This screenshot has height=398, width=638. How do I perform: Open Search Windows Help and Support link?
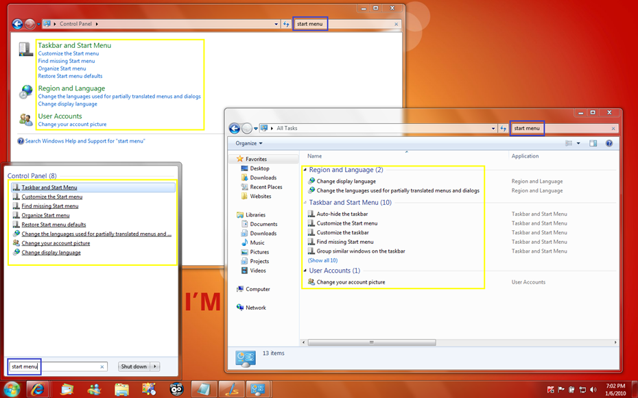85,141
